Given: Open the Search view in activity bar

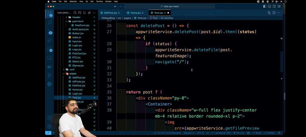Looking at the screenshot, I should pyautogui.click(x=50, y=23).
